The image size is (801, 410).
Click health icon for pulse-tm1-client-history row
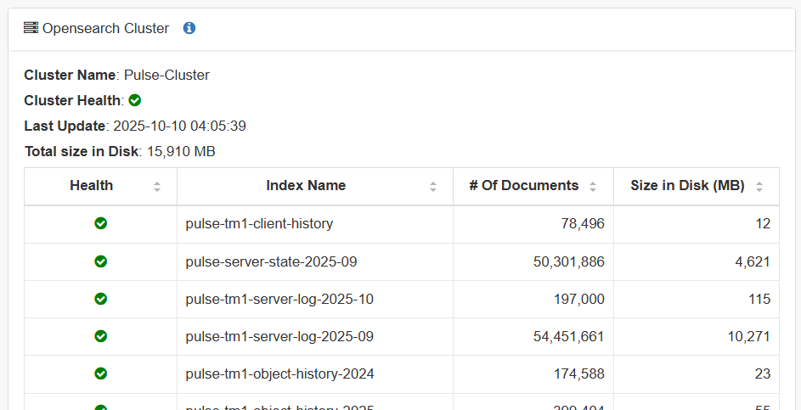pyautogui.click(x=100, y=223)
